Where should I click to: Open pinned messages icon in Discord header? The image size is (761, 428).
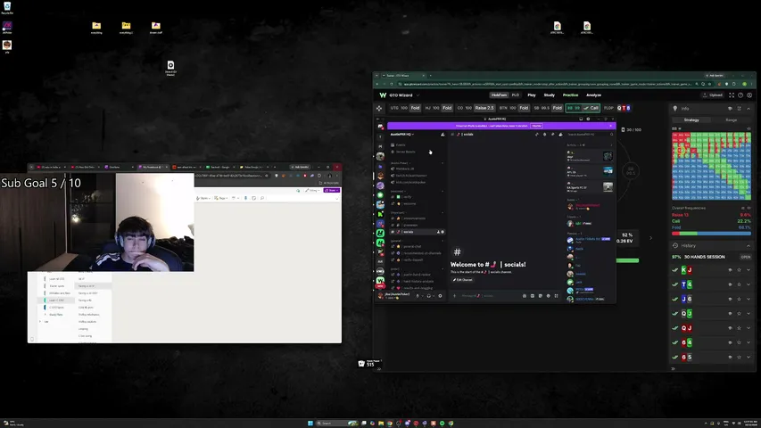pos(552,135)
